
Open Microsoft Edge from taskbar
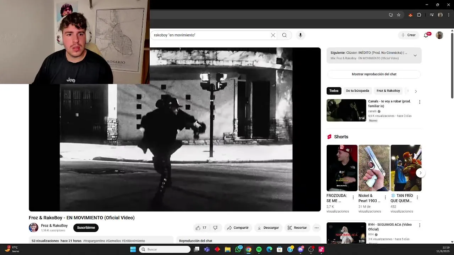(x=269, y=249)
